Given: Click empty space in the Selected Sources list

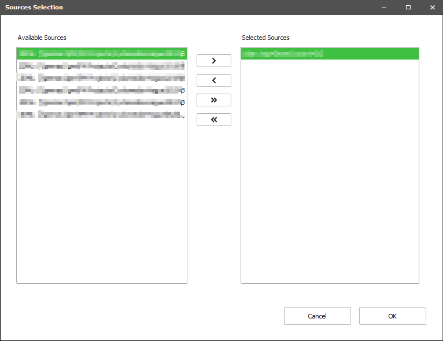Looking at the screenshot, I should coord(329,173).
